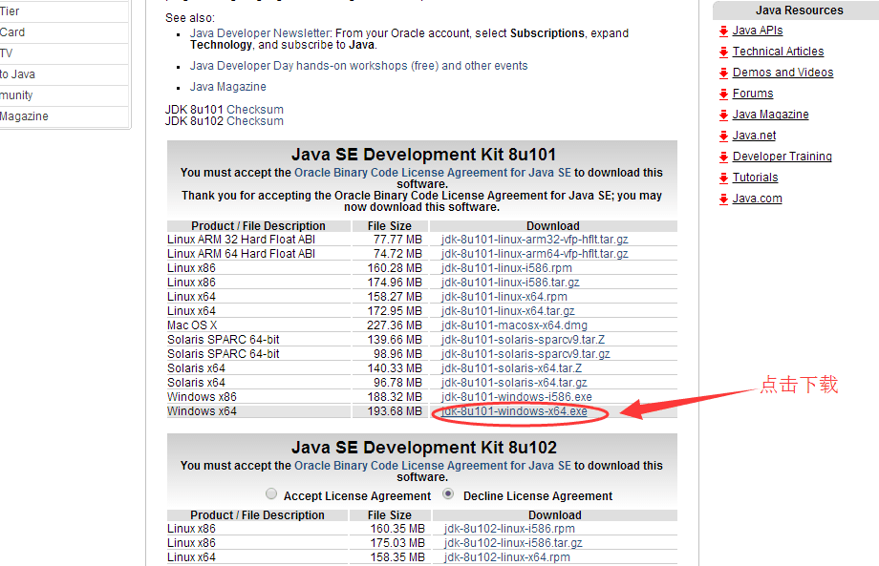Click download icon beside Developer Training
The image size is (879, 566).
pyautogui.click(x=726, y=156)
